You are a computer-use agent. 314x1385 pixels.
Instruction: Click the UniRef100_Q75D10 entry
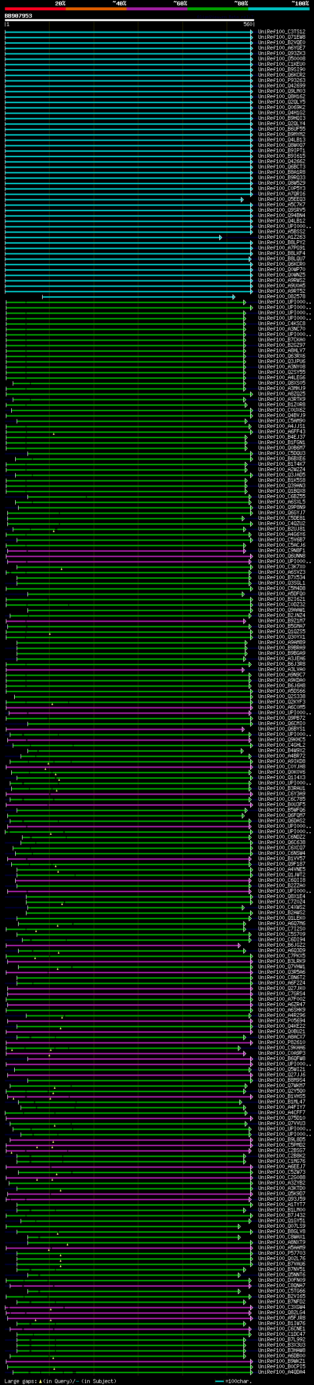coord(282,1118)
